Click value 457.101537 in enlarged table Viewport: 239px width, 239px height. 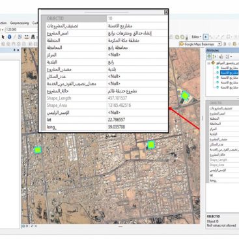[x=117, y=98]
